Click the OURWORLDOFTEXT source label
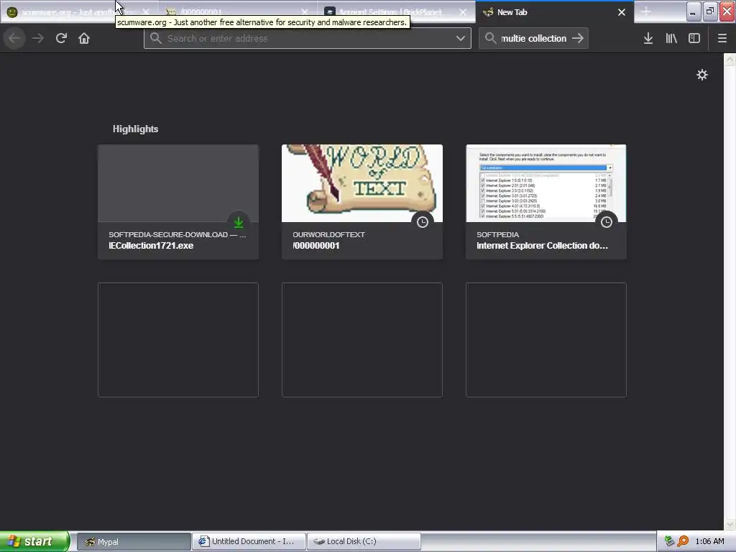The height and width of the screenshot is (552, 736). [x=328, y=235]
